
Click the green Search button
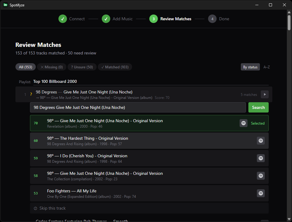click(258, 107)
